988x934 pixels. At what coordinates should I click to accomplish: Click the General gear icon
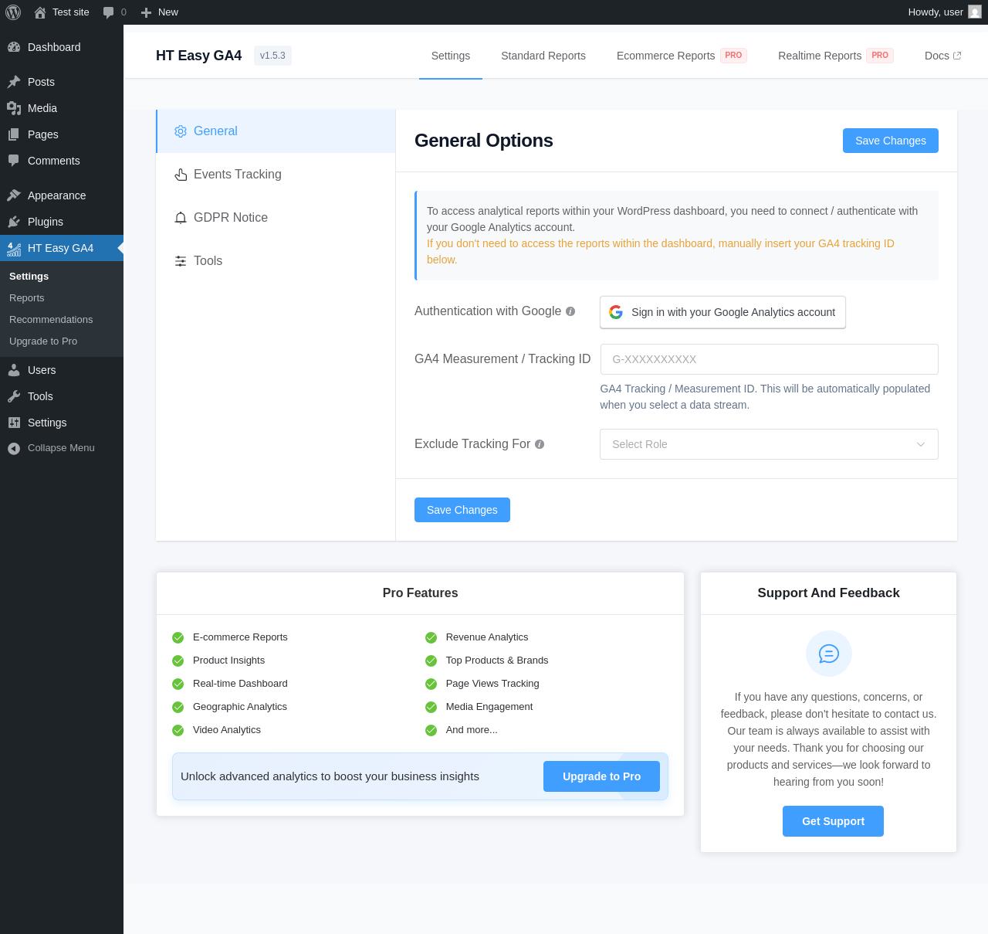(181, 131)
